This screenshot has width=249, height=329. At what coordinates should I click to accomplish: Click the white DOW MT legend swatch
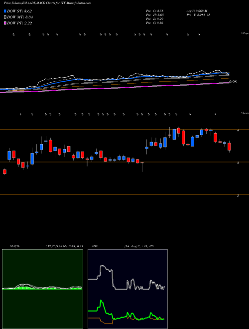5,17
